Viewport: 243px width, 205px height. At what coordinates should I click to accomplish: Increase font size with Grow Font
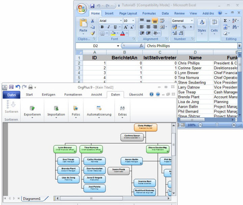coord(126,27)
